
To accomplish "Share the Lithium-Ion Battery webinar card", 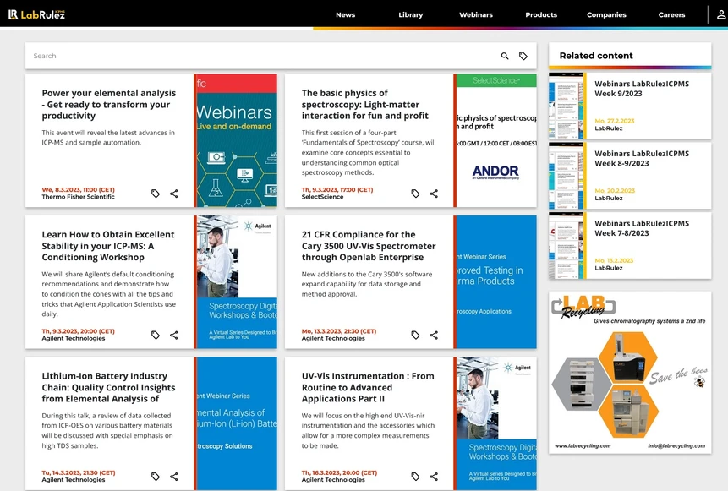I will tap(173, 477).
